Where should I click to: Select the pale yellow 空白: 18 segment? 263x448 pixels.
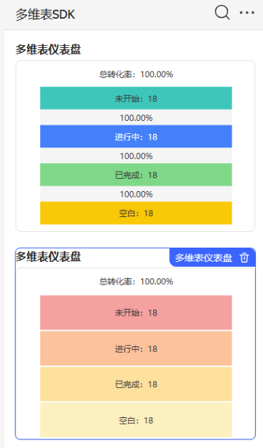click(136, 420)
